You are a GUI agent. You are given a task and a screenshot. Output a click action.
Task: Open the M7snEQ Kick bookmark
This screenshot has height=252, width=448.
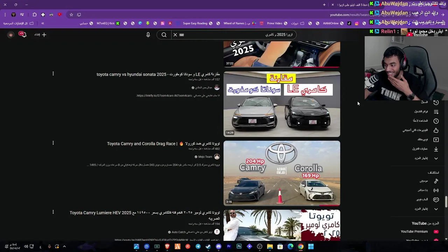coord(108,23)
